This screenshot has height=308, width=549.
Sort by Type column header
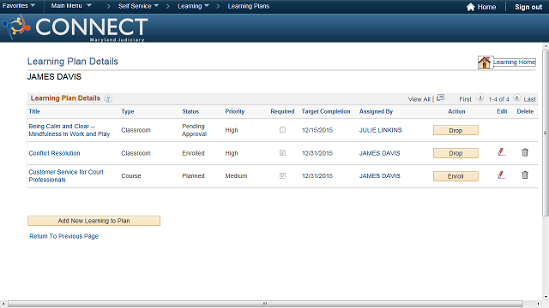(x=128, y=111)
